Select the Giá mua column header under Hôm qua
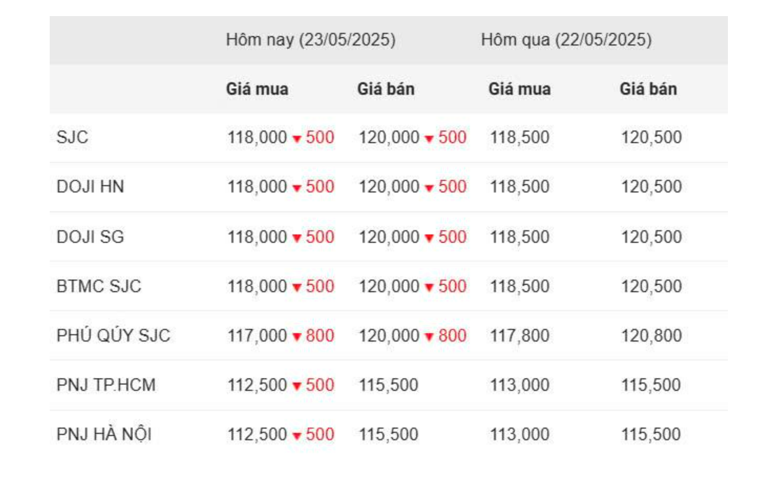 pyautogui.click(x=519, y=89)
